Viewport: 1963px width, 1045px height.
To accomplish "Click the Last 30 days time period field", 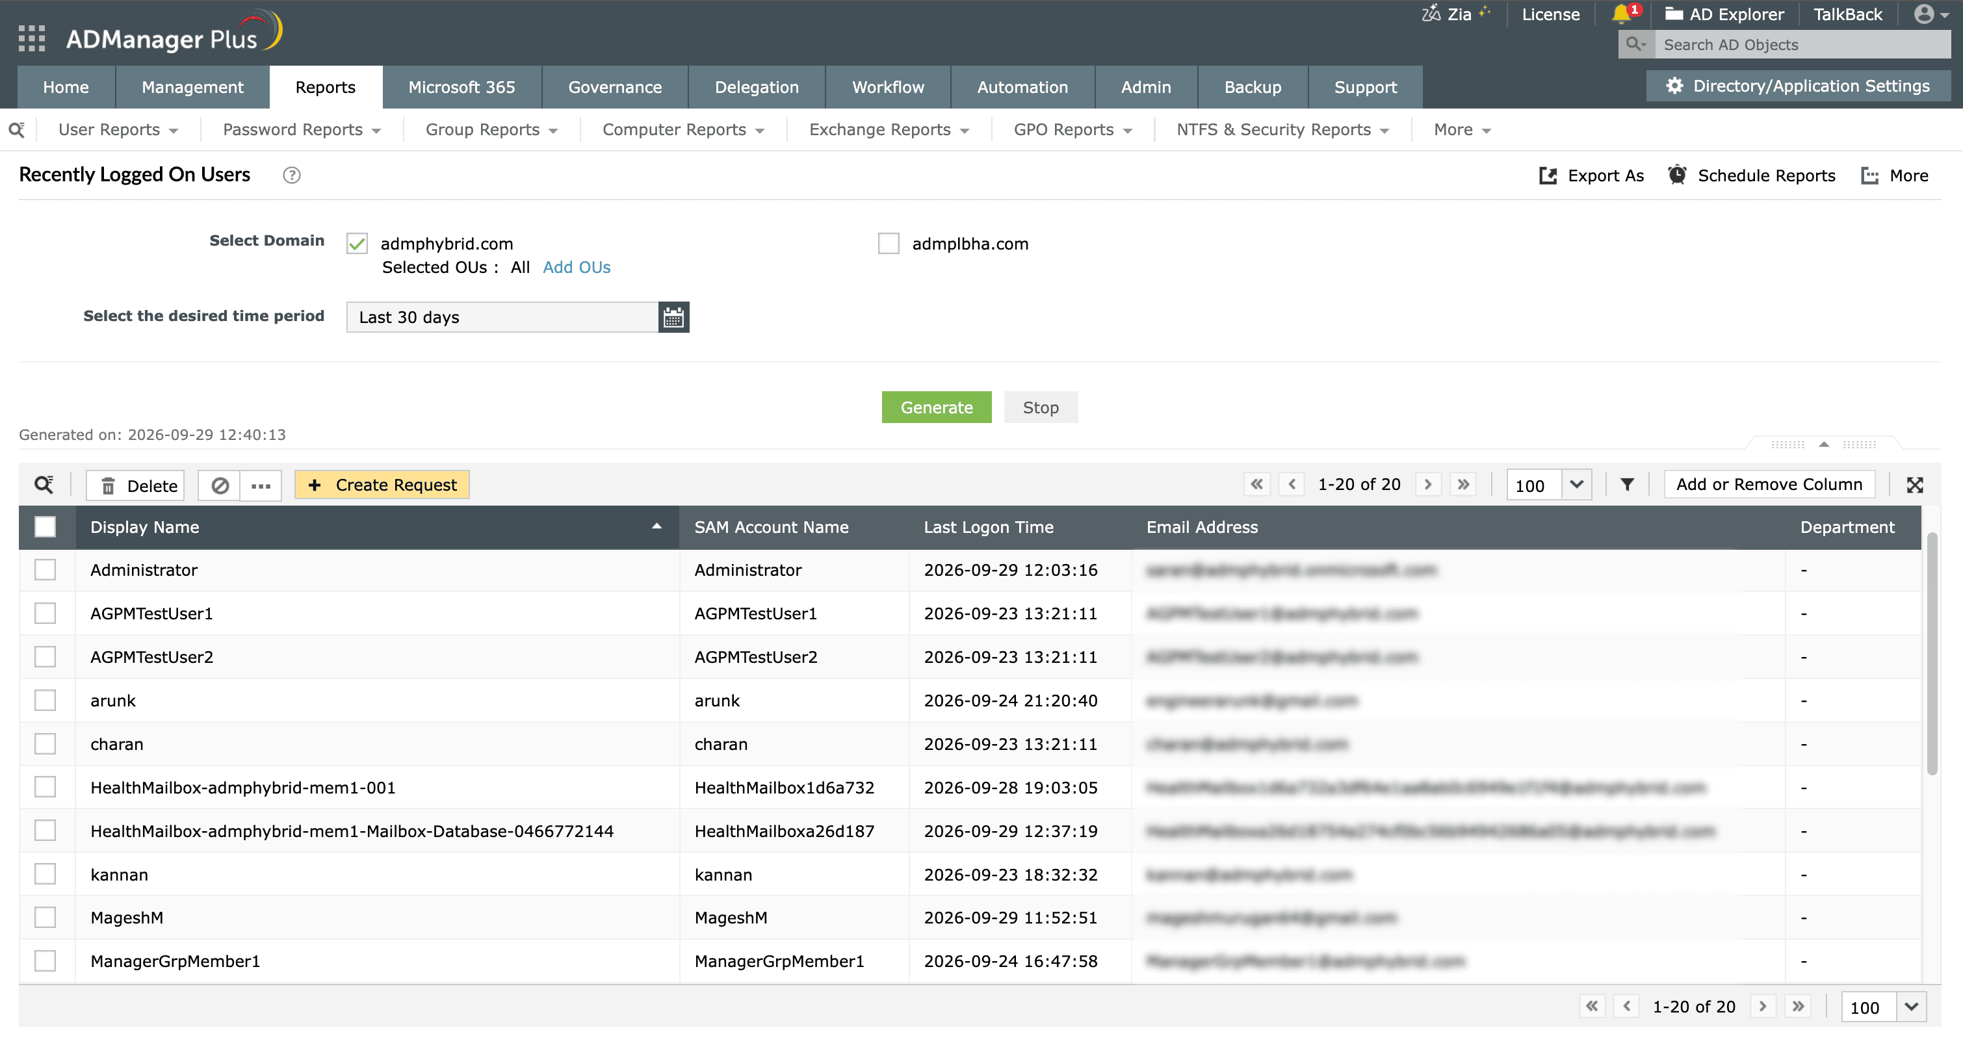I will (x=502, y=317).
